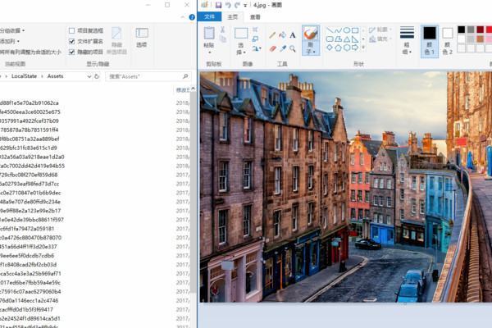Click the Copy icon in Paint's clipboard group
Screen dimensions: 492x328
(223, 39)
